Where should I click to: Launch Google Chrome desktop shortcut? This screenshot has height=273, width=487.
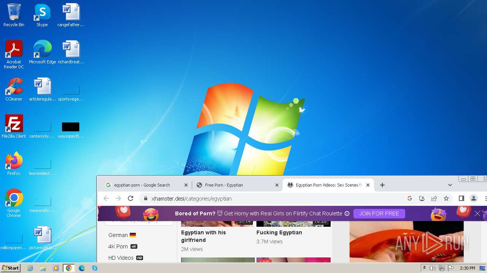point(14,203)
